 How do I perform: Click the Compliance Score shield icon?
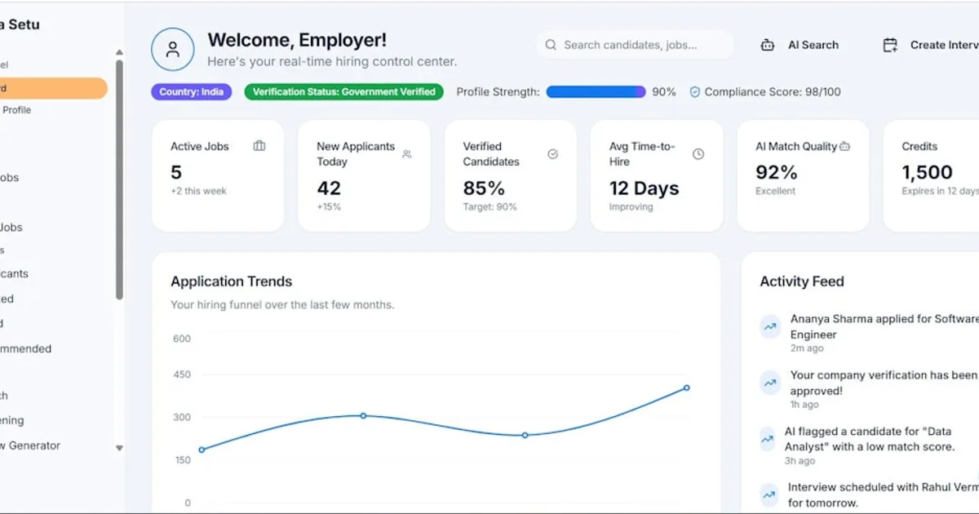695,91
